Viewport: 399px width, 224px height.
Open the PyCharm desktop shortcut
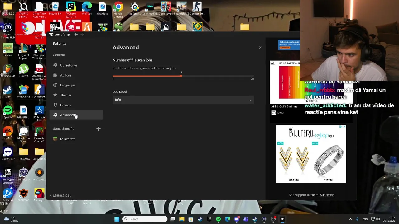pyautogui.click(x=71, y=10)
